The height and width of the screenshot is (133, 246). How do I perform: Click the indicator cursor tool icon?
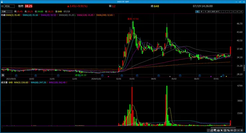(228, 130)
